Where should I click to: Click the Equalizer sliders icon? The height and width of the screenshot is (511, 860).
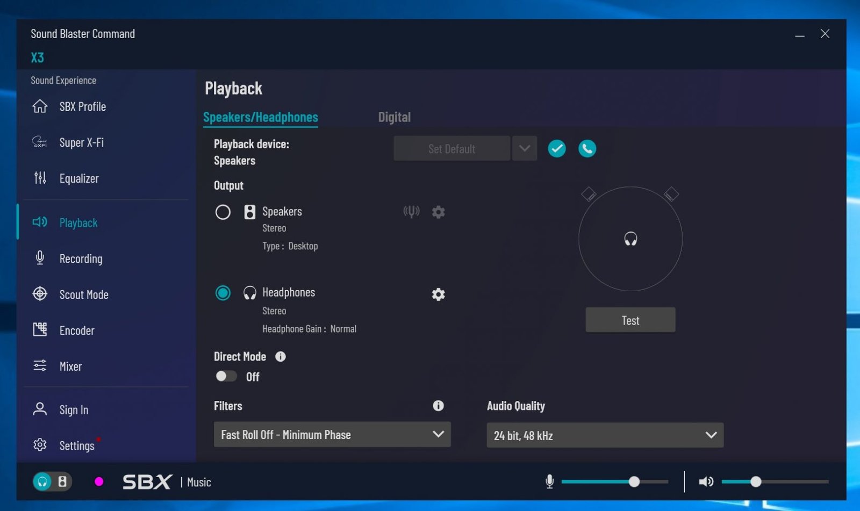tap(40, 178)
